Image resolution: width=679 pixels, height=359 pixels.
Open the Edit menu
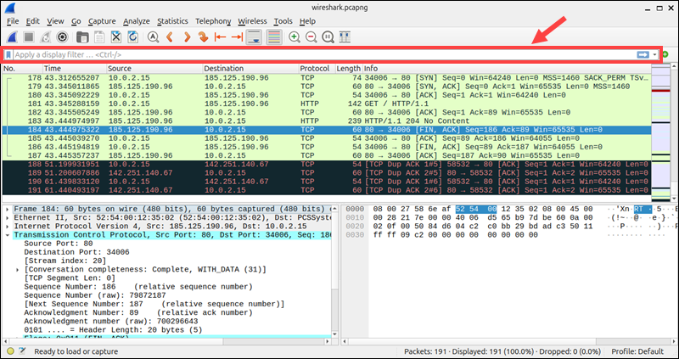pos(33,21)
